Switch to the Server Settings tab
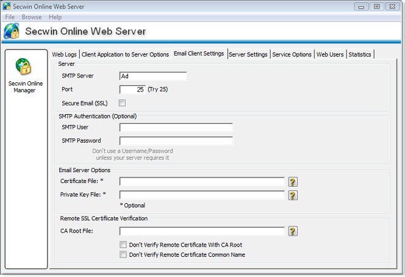405x277 pixels. (x=248, y=54)
